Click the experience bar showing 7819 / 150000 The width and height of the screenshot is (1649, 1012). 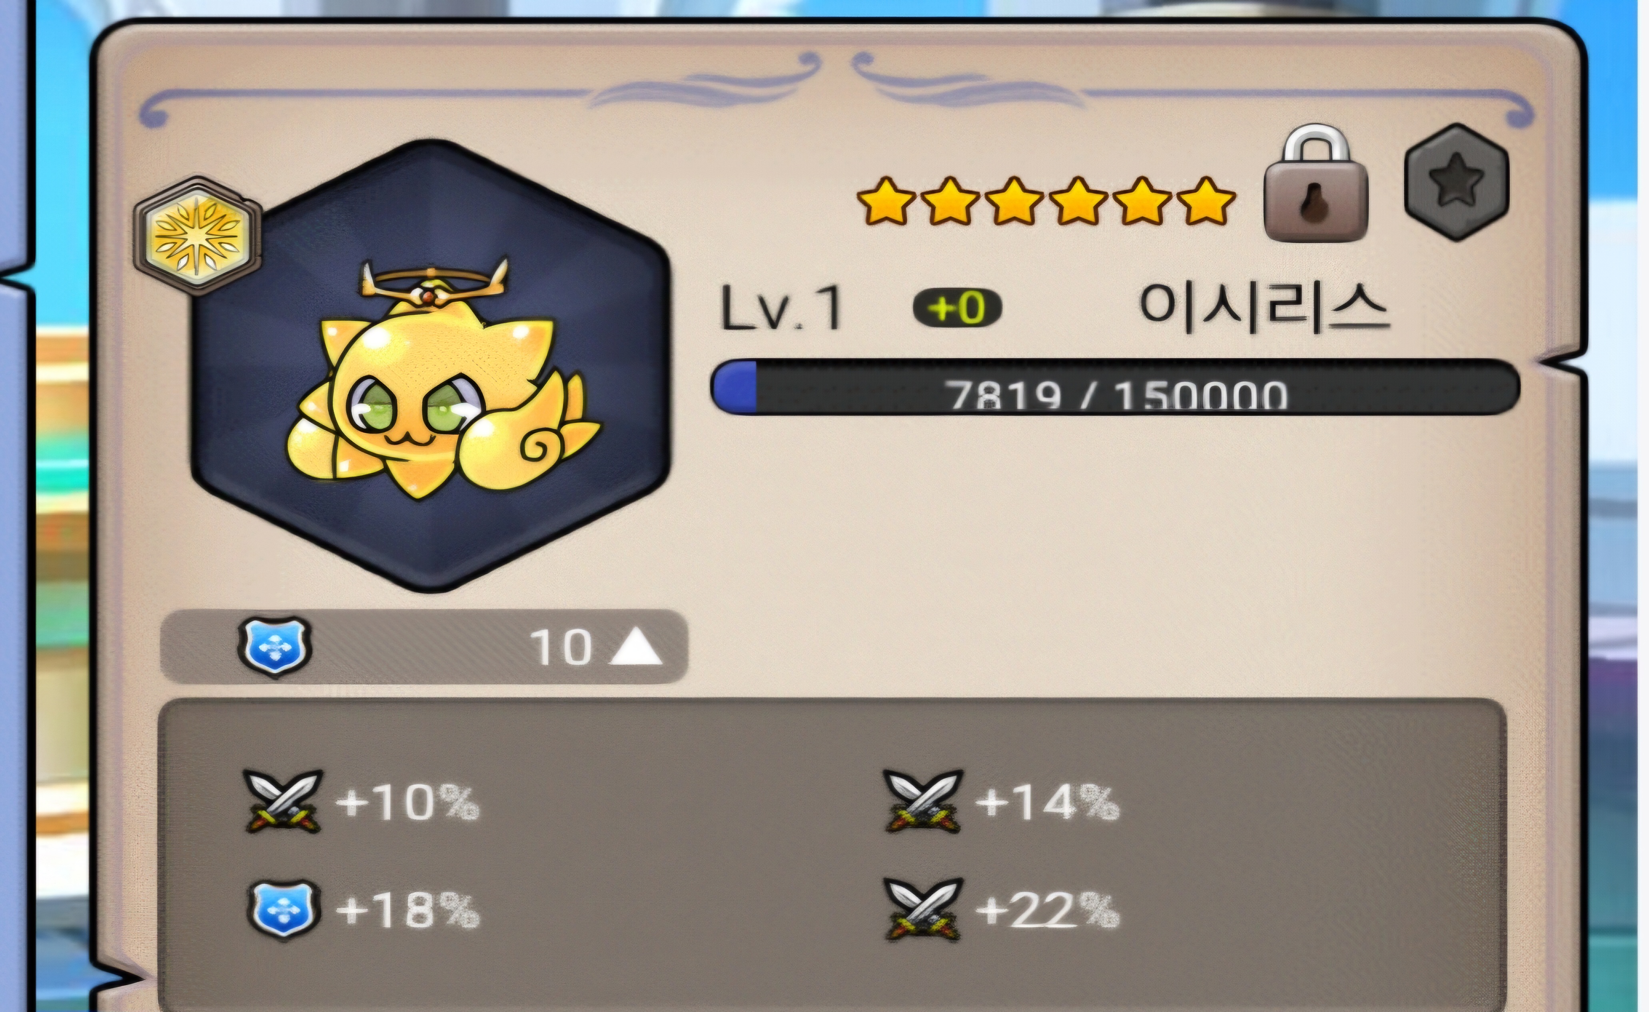click(1115, 387)
